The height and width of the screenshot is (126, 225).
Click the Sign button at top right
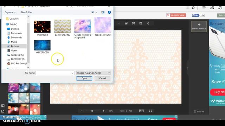[x=221, y=15]
